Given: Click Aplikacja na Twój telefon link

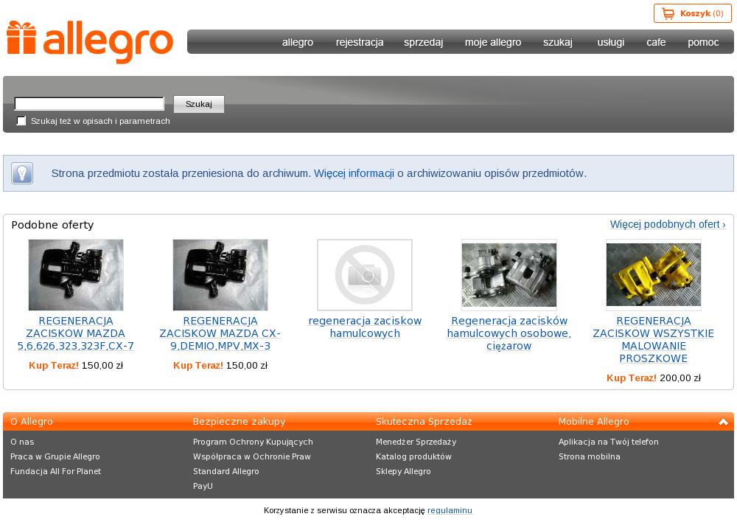Looking at the screenshot, I should click(609, 442).
